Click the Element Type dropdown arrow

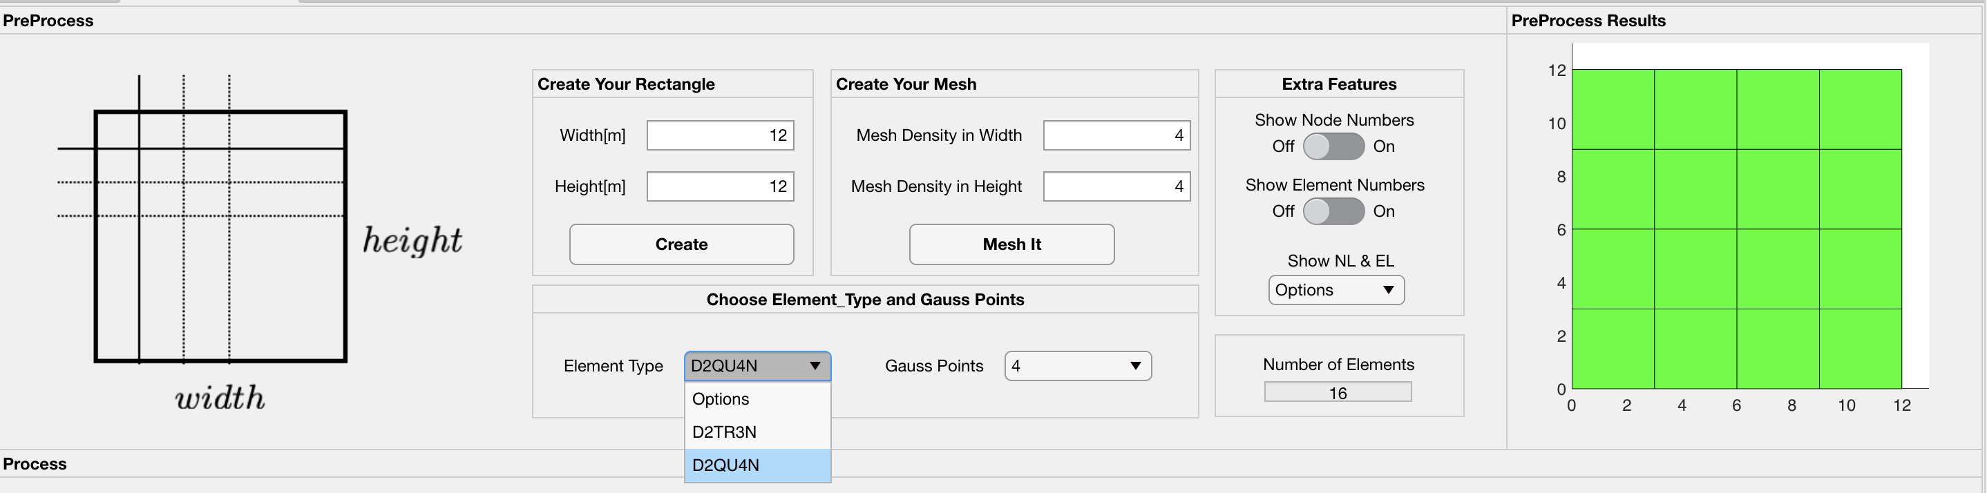[815, 366]
